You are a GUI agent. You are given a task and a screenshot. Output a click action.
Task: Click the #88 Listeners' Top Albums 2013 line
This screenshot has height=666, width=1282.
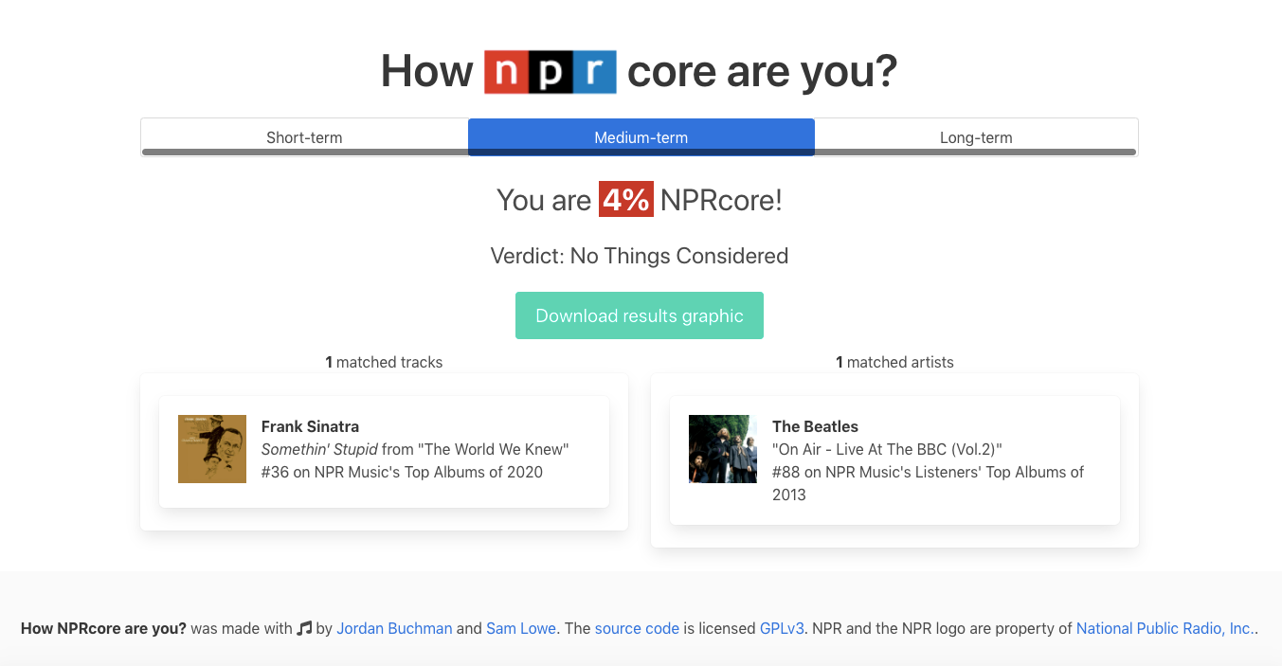pyautogui.click(x=928, y=483)
